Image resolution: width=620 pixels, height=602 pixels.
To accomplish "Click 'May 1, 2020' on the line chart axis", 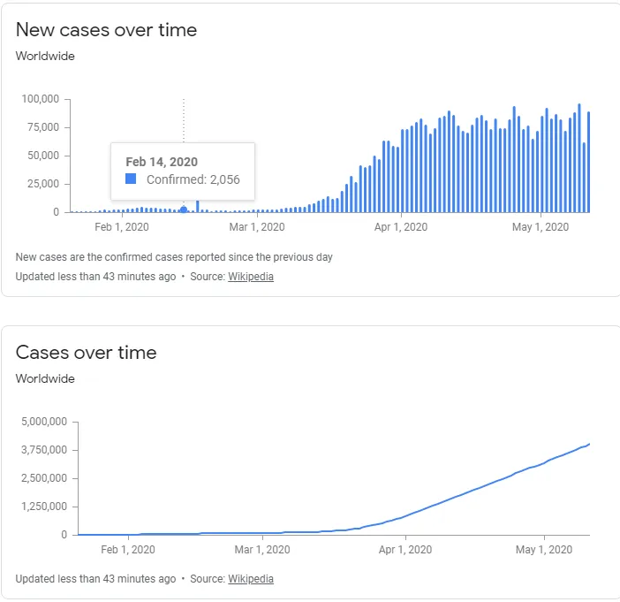I will [x=544, y=550].
